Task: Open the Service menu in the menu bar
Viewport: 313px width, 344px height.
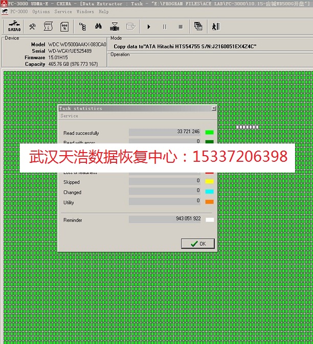Action: tap(63, 11)
